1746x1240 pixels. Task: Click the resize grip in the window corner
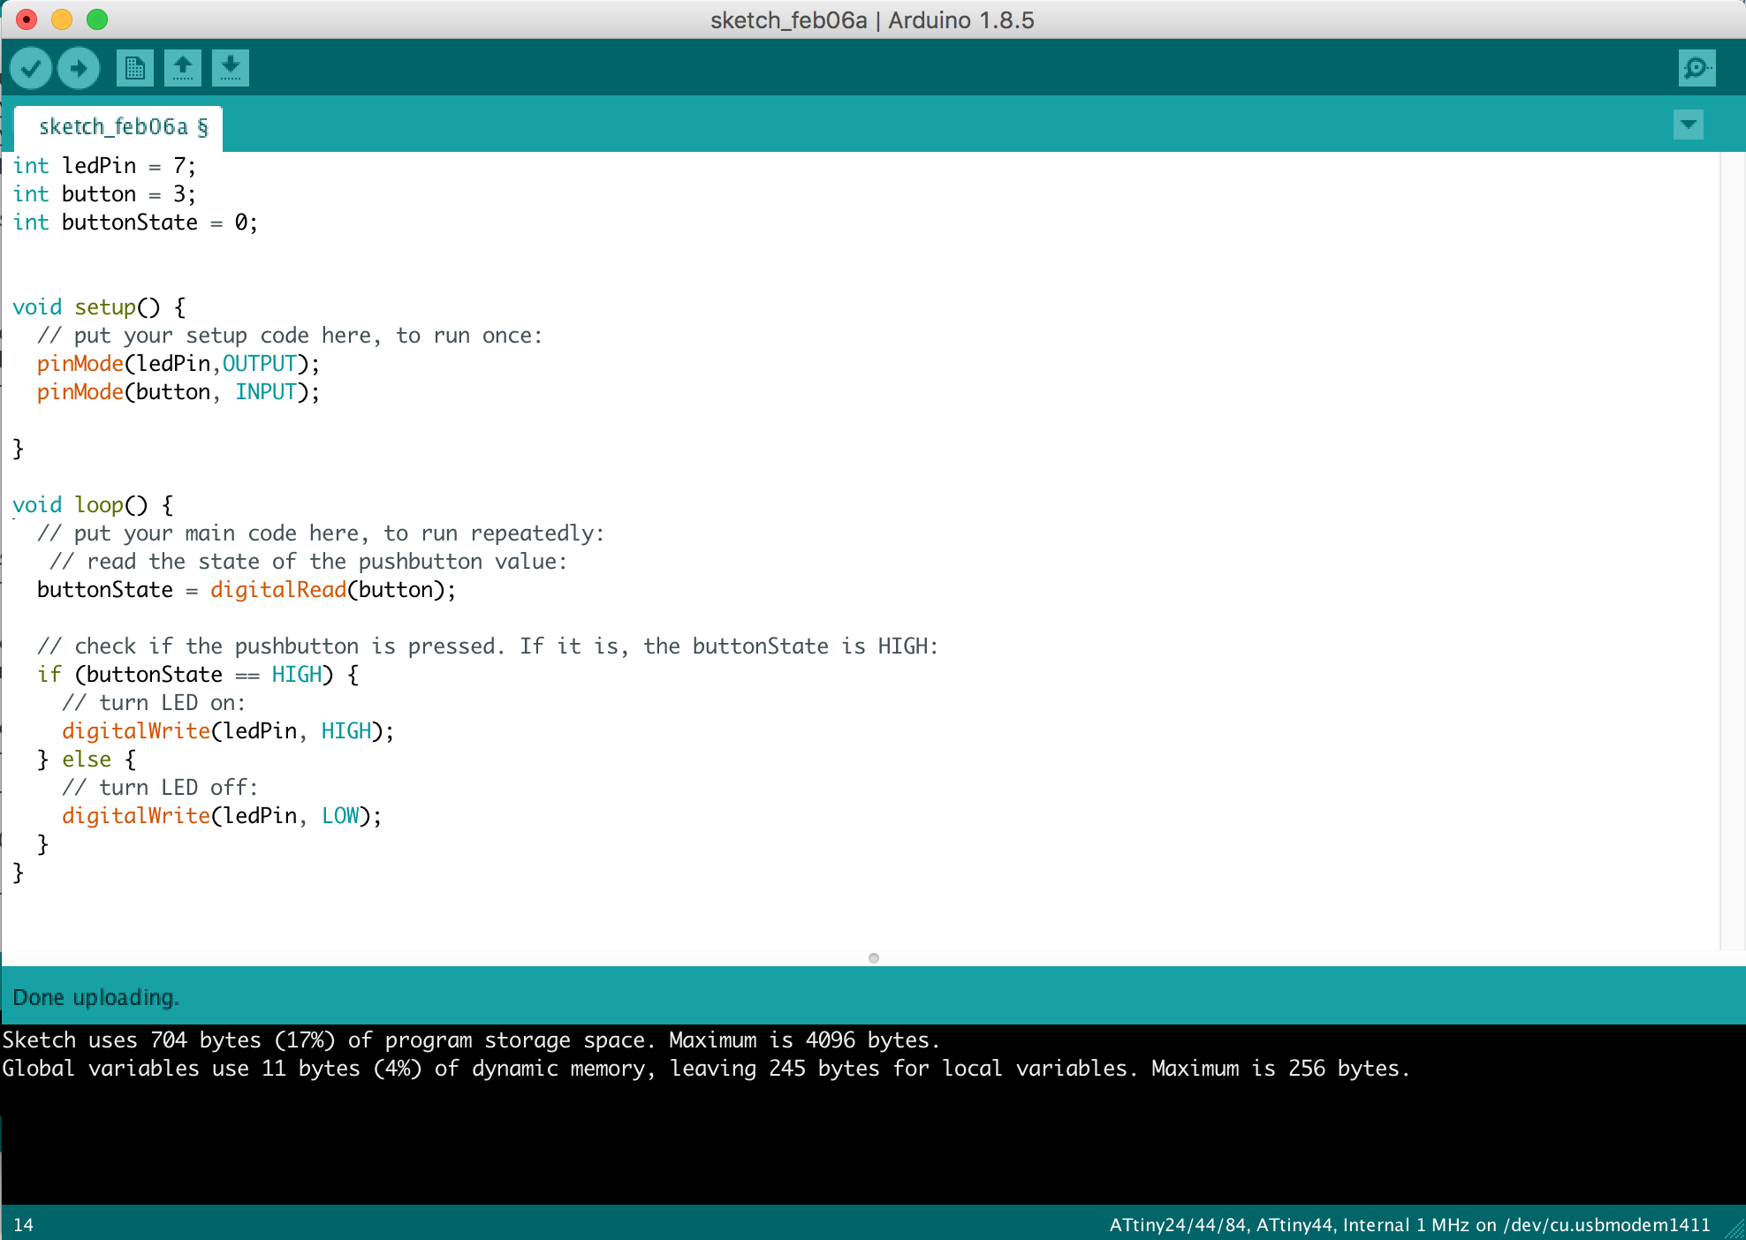coord(1735,1229)
